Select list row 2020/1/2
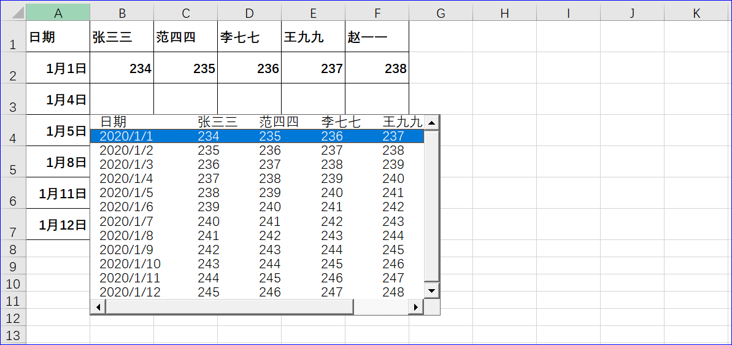Image resolution: width=732 pixels, height=345 pixels. [257, 150]
